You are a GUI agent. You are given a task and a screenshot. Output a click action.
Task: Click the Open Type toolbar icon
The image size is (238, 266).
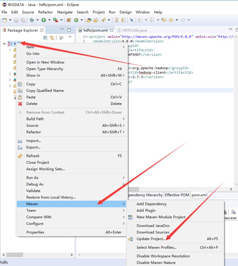point(89,20)
